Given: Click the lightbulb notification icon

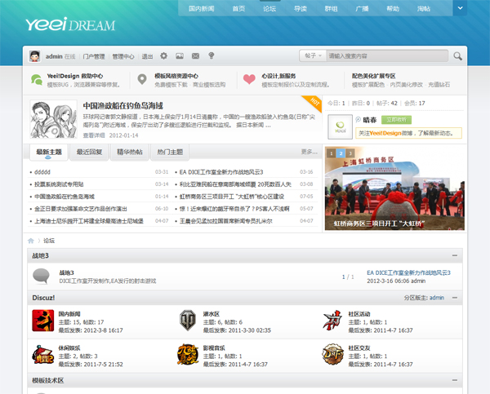Looking at the screenshot, I should (x=212, y=56).
